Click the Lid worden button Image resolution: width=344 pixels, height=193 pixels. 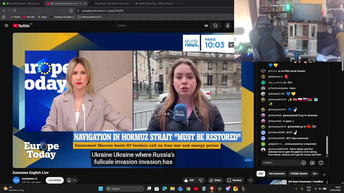[x=55, y=180]
